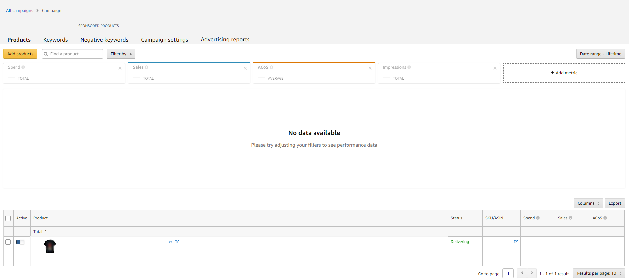Click the Find a product search field
Viewport: 629px width, 280px height.
72,54
